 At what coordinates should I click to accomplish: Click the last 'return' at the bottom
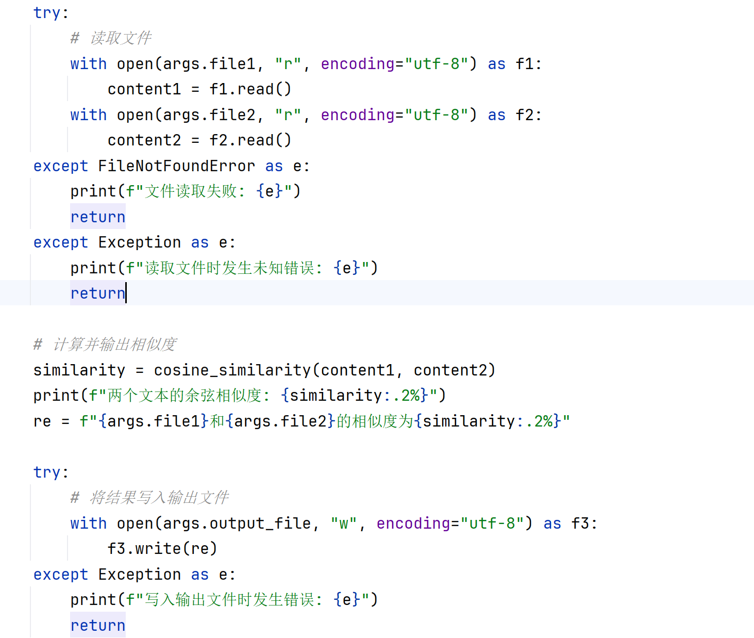pos(98,626)
